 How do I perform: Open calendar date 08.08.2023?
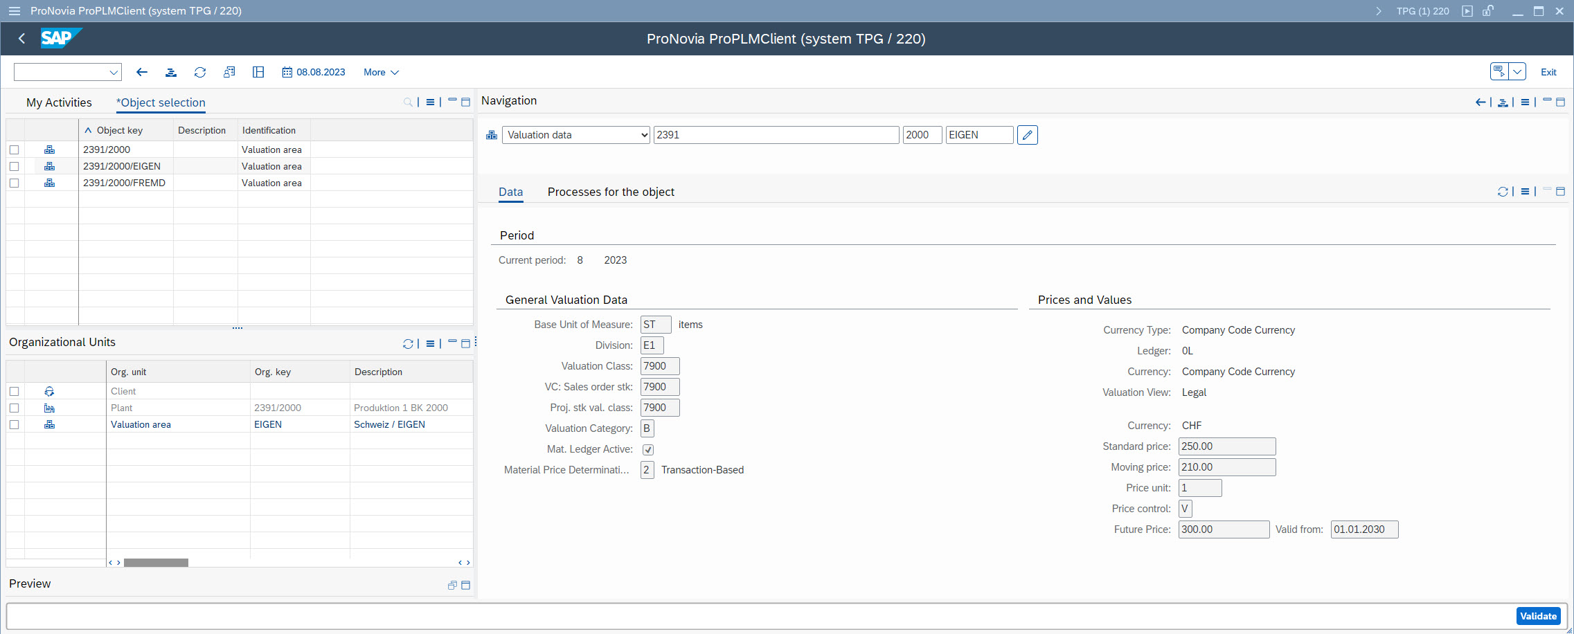[x=314, y=72]
